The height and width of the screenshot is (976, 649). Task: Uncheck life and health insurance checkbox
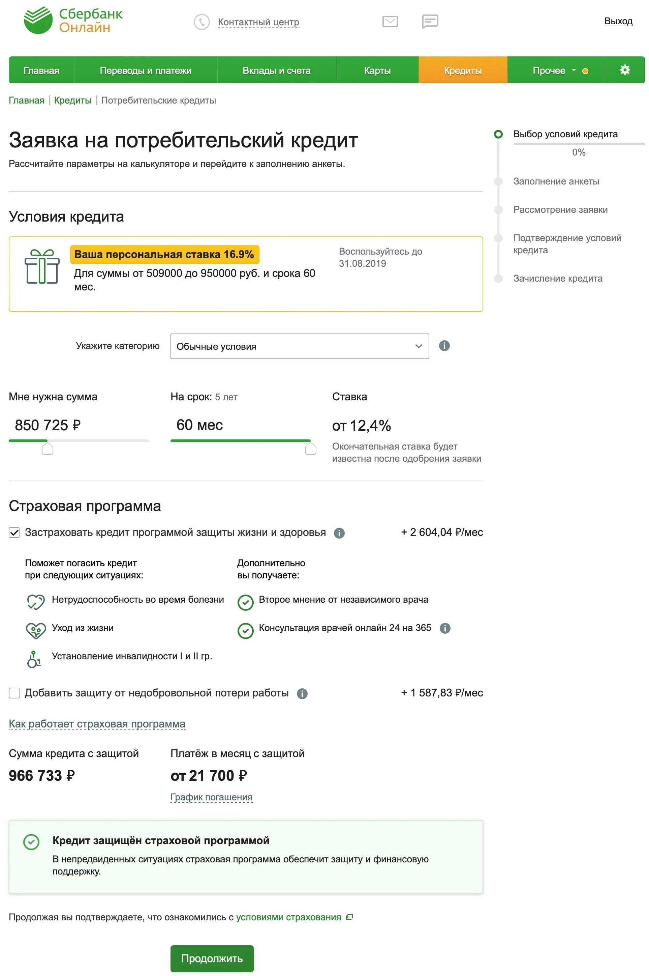pos(14,533)
